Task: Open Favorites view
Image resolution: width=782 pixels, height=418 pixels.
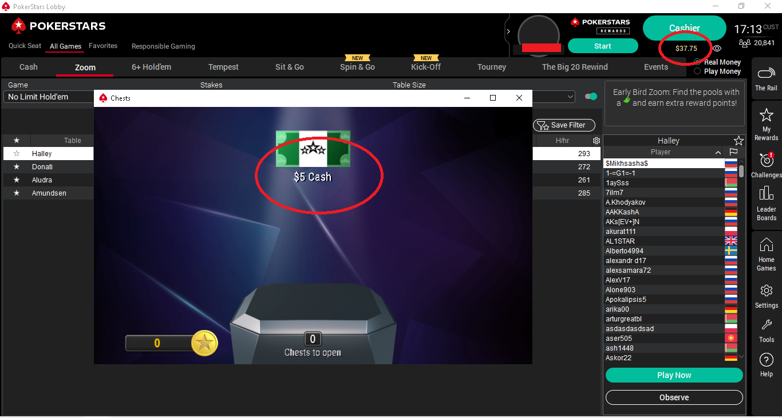Action: [x=103, y=46]
